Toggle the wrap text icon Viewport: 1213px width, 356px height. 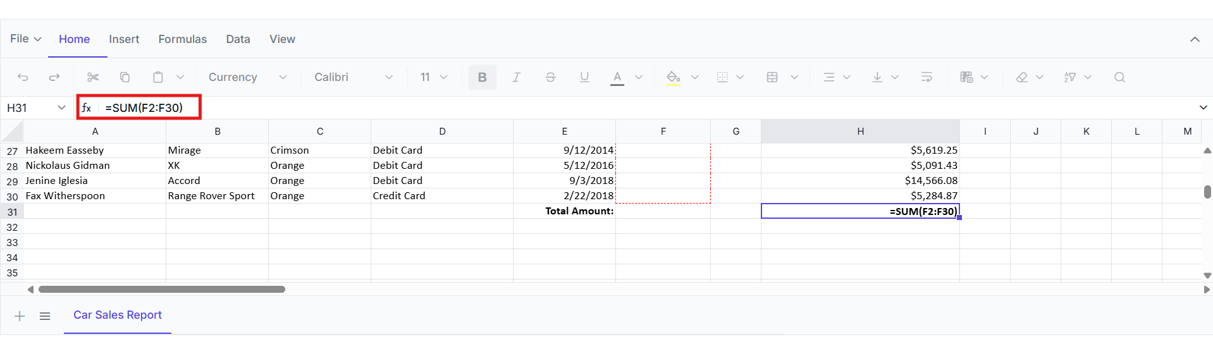tap(927, 77)
